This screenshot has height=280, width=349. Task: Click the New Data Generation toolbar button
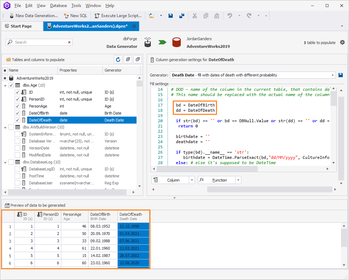coord(33,16)
